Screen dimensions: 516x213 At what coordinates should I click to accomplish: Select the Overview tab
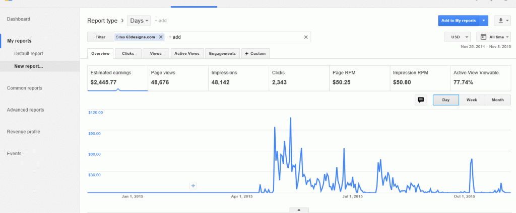[100, 53]
